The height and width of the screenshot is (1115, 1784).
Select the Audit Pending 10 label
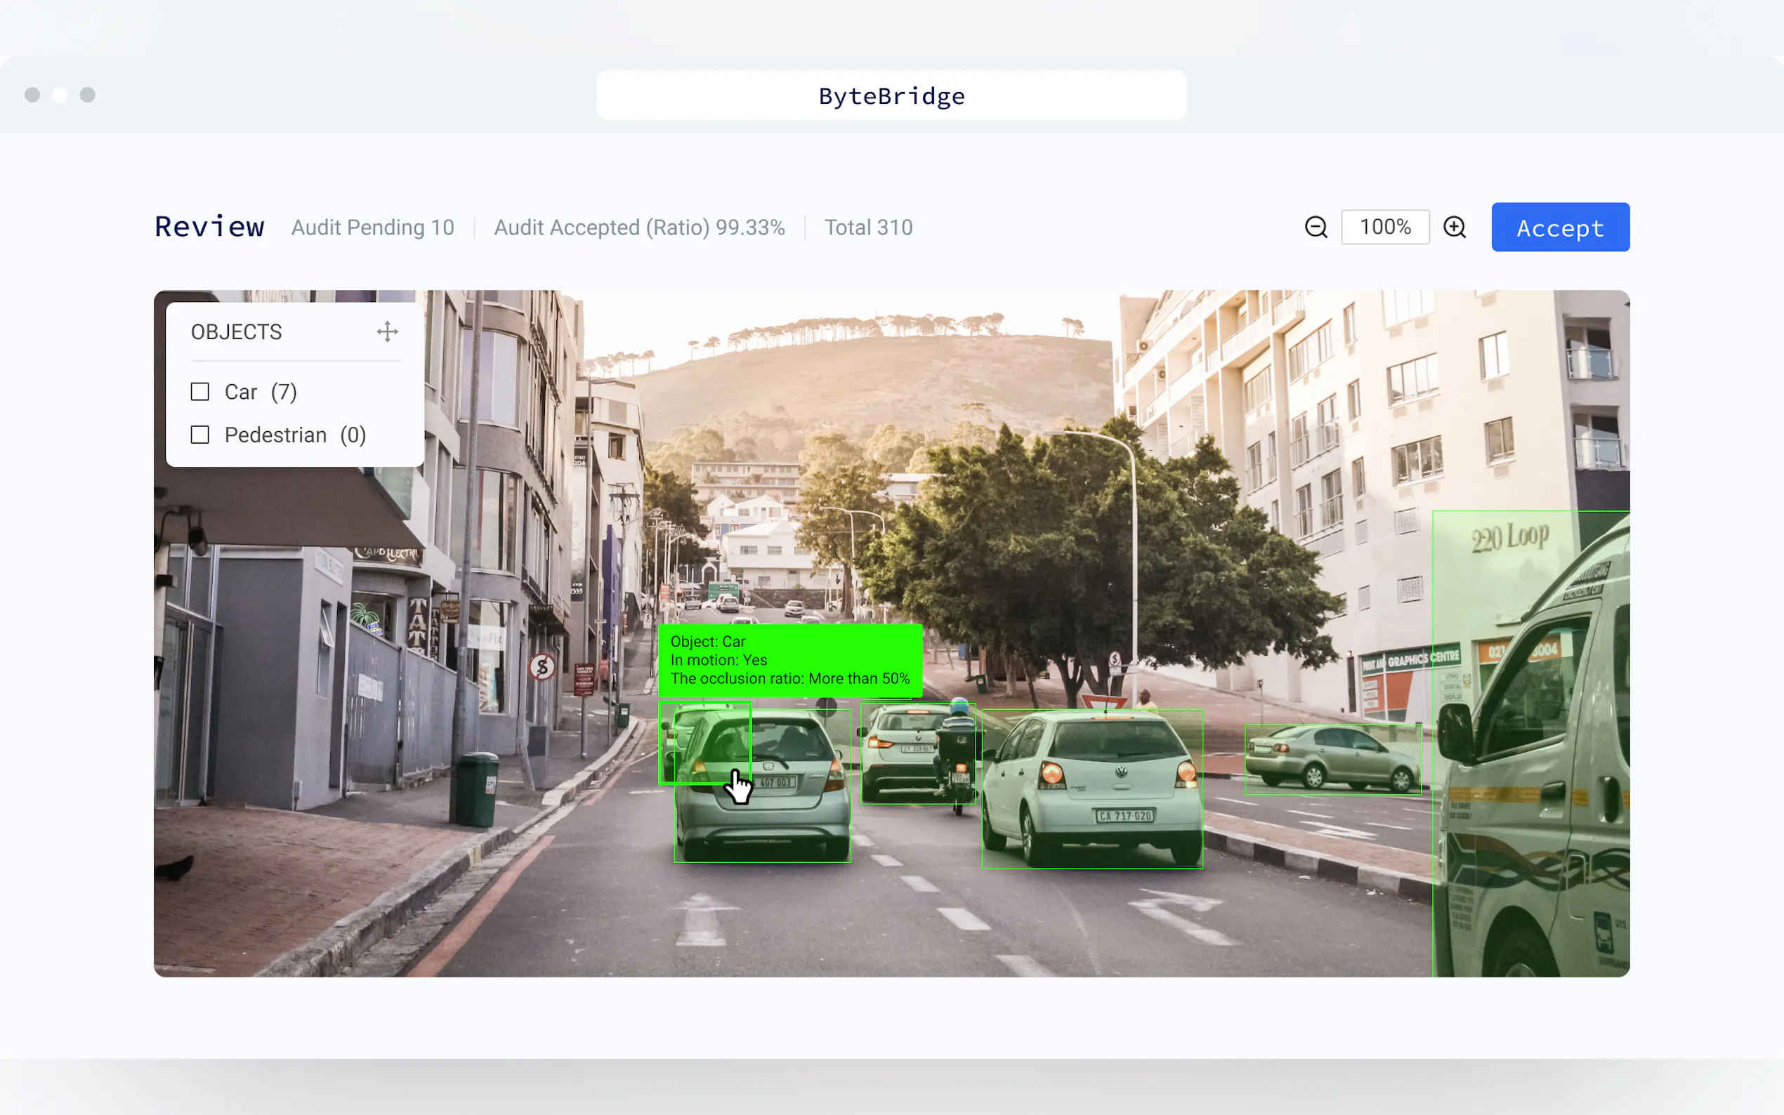pos(372,228)
